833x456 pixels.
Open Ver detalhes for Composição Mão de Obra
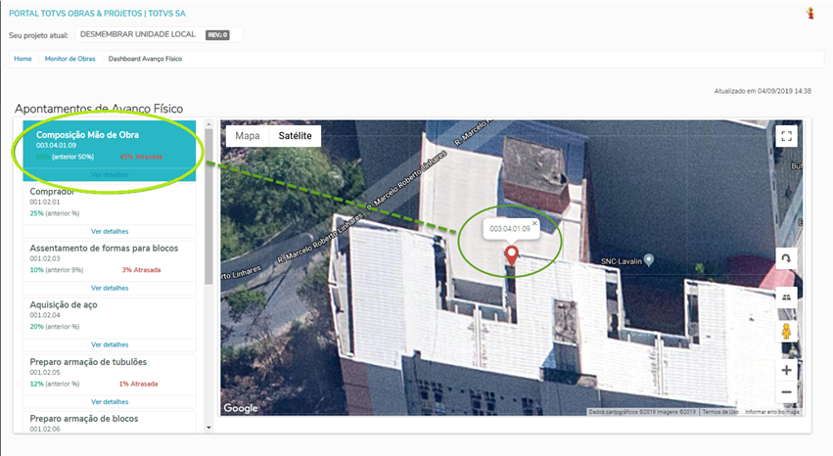(x=110, y=174)
